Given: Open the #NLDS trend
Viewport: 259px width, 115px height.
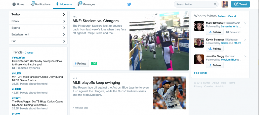Looking at the screenshot, I should point(17,74).
